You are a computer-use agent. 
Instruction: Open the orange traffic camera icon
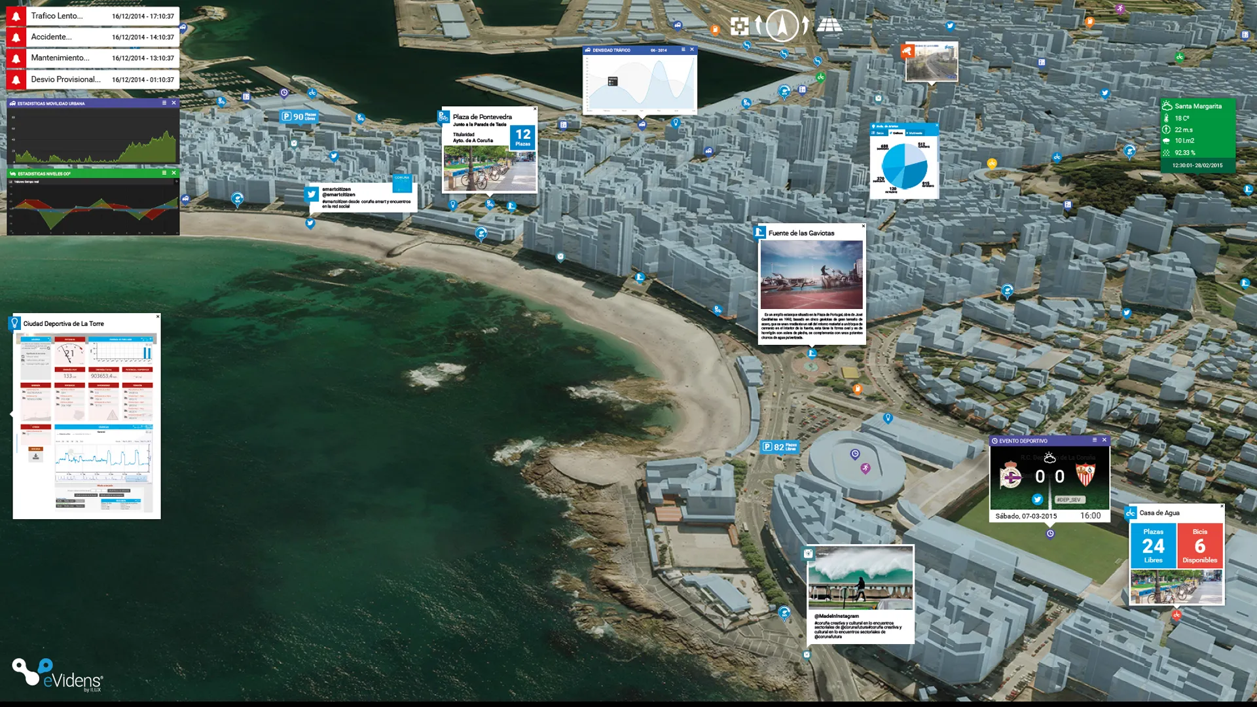[907, 51]
